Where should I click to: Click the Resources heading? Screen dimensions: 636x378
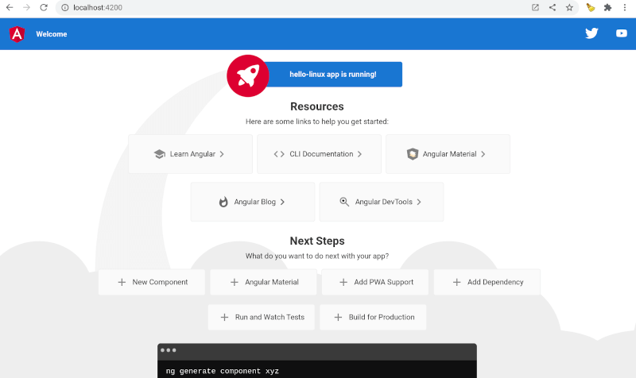click(317, 106)
